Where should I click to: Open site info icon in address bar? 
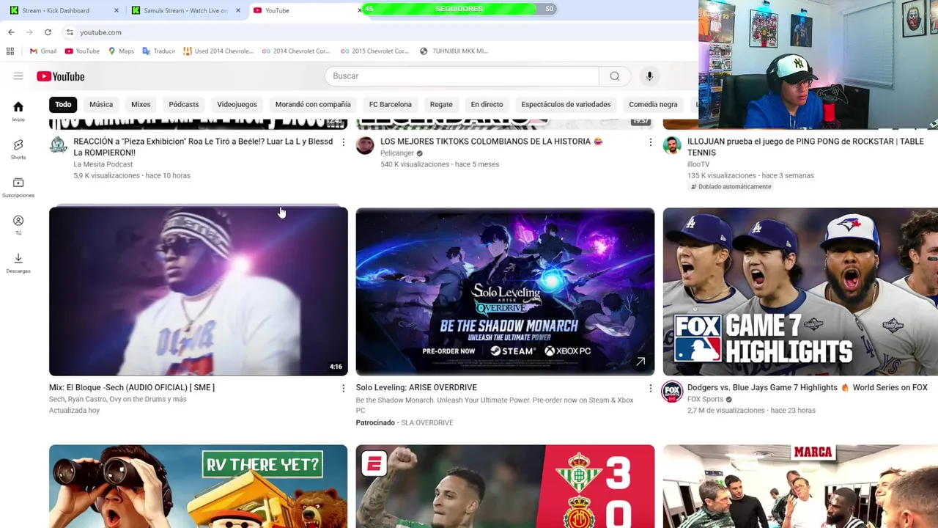(70, 32)
